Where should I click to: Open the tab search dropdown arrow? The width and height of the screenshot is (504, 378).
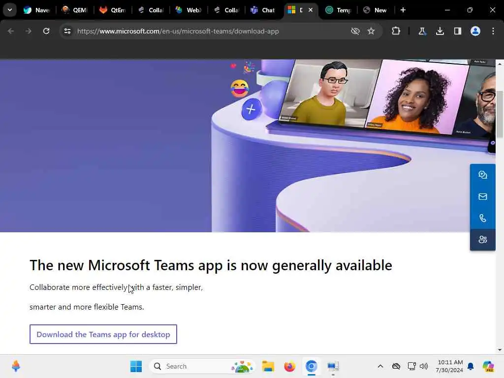point(10,10)
